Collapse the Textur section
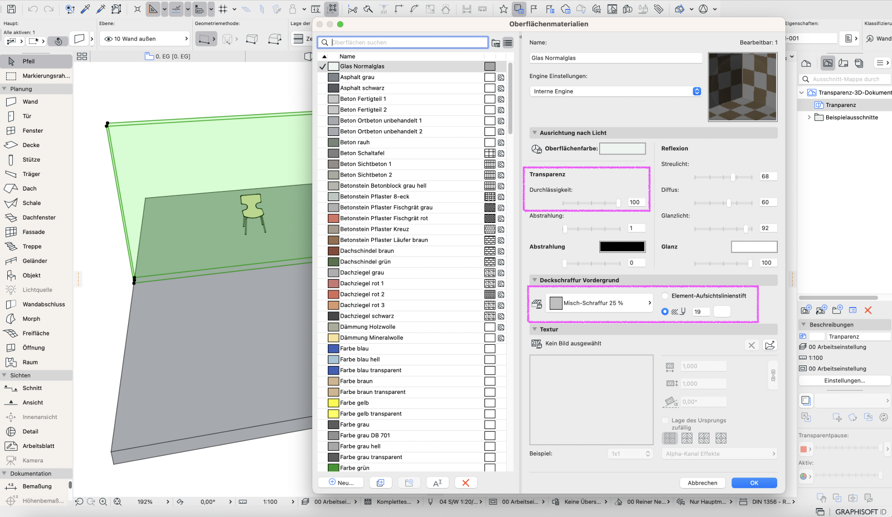Screen dimensions: 892x517 click(535, 329)
